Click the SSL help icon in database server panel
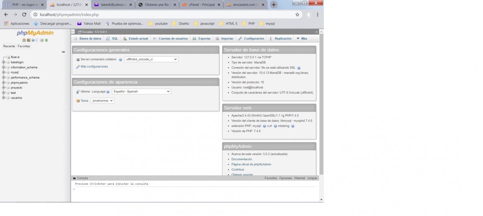The image size is (483, 216). 299,68
